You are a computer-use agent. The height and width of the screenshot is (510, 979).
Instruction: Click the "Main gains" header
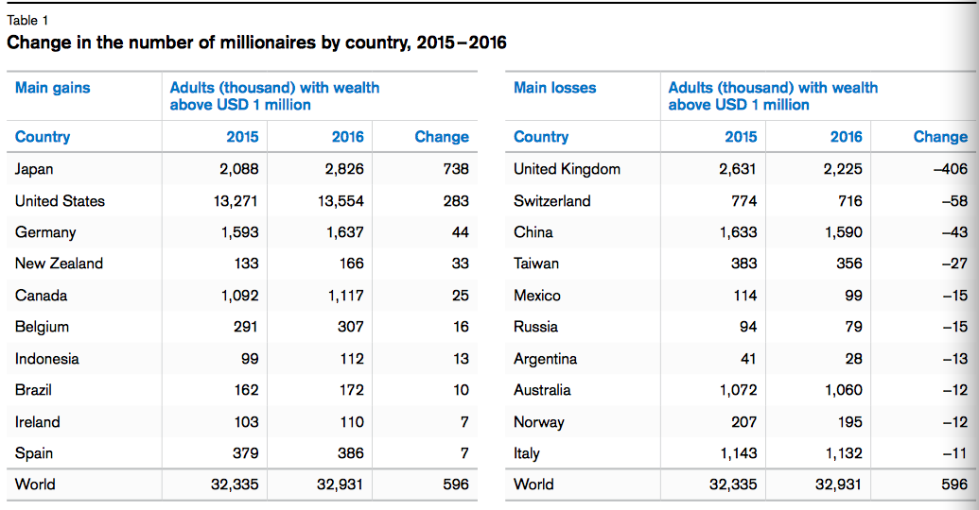coord(53,88)
